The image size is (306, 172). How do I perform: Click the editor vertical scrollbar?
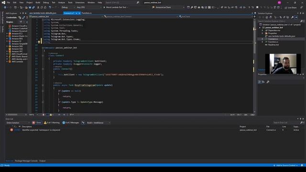coord(254,65)
